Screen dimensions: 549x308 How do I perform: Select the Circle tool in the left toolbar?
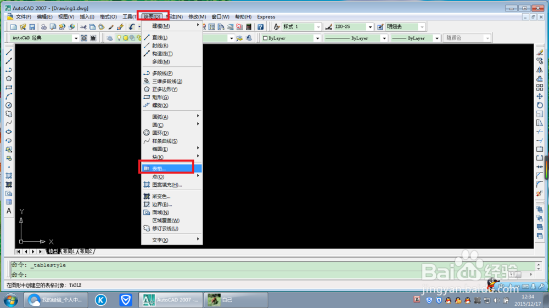click(x=9, y=105)
